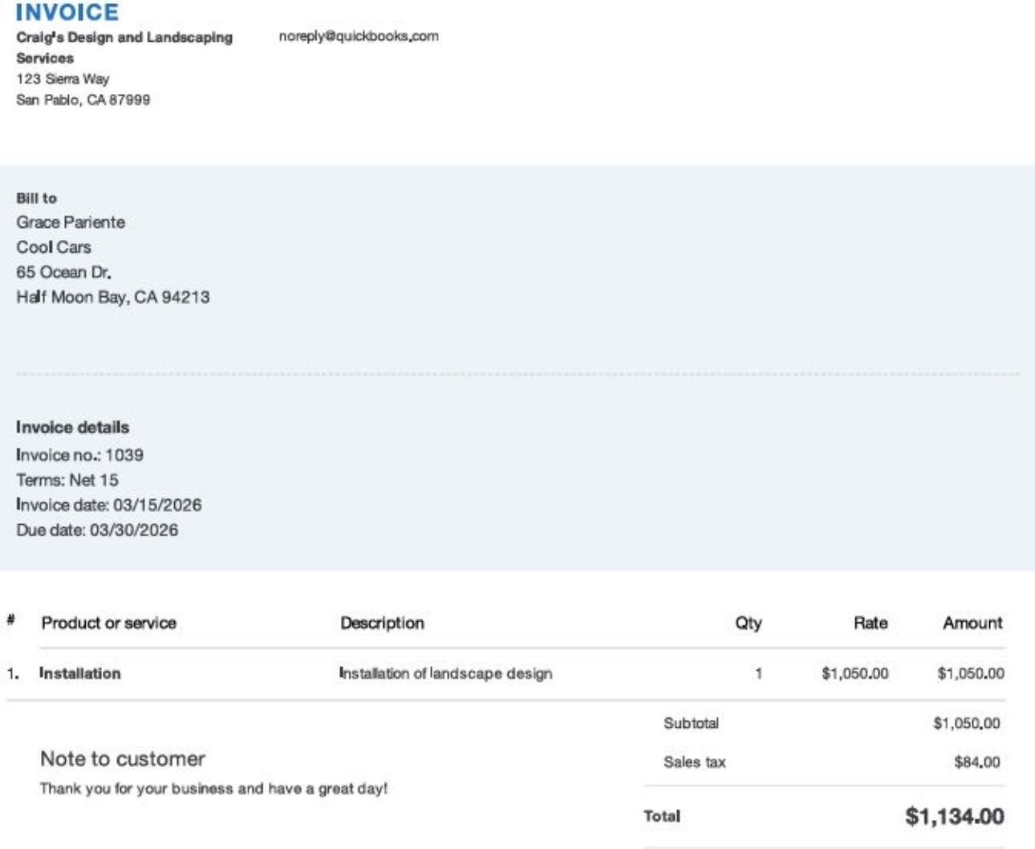Click the Installation line item name
1035x849 pixels.
click(80, 673)
